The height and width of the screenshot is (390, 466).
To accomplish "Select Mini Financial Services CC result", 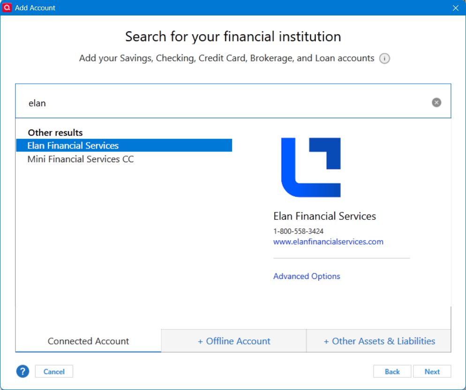I will coord(124,159).
